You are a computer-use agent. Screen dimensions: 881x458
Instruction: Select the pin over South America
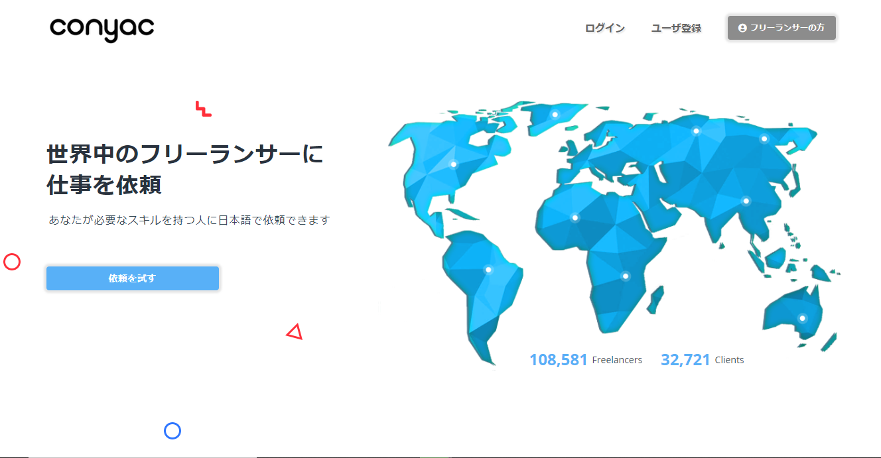(x=489, y=268)
